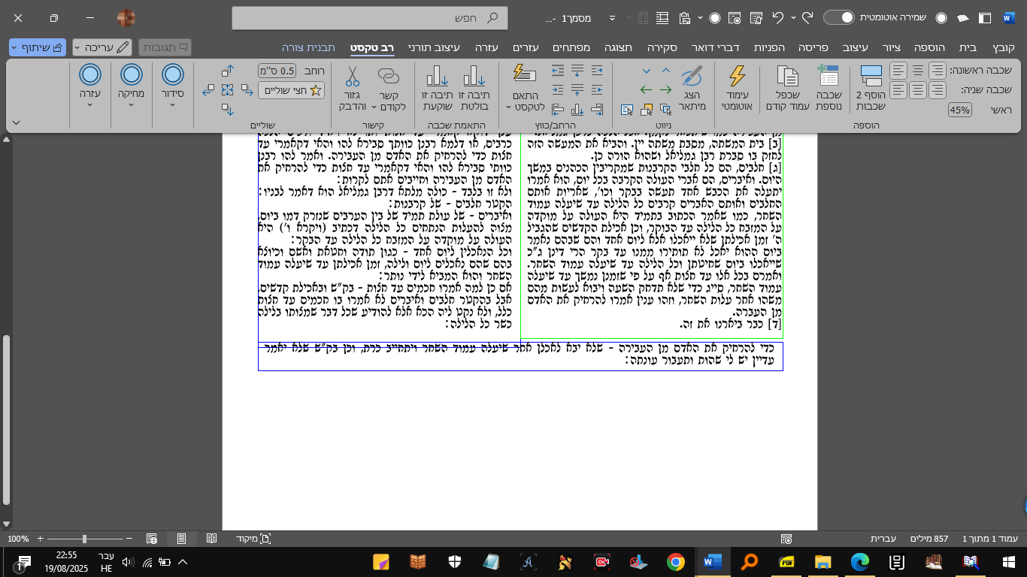
Task: Click the zoom in plus button
Action: tap(40, 539)
